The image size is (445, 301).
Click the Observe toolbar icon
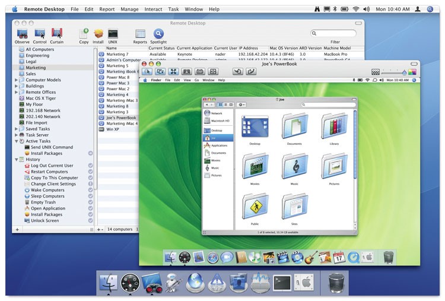point(22,34)
